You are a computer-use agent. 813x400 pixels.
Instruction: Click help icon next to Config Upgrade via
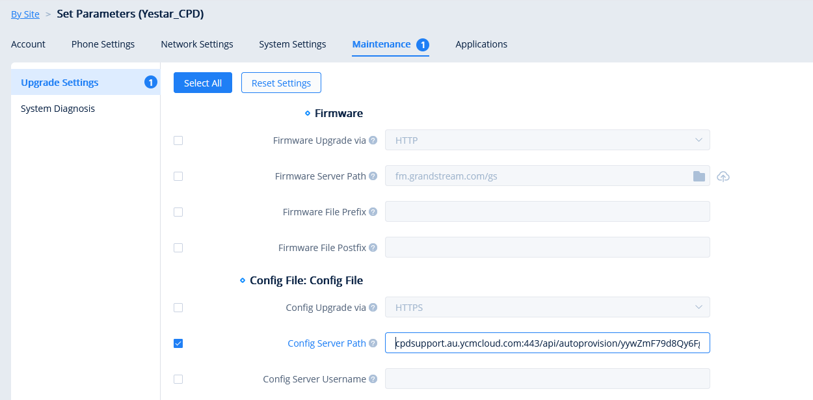click(x=373, y=308)
